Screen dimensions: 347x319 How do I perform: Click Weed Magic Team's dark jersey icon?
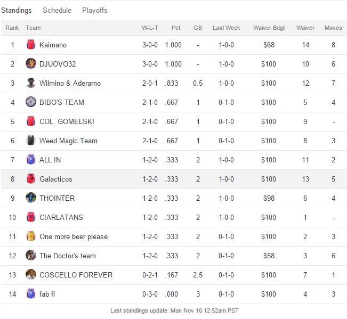click(x=30, y=141)
